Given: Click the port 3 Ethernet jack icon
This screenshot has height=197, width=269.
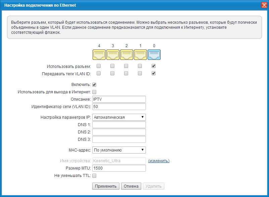Looking at the screenshot, I should (x=113, y=55).
